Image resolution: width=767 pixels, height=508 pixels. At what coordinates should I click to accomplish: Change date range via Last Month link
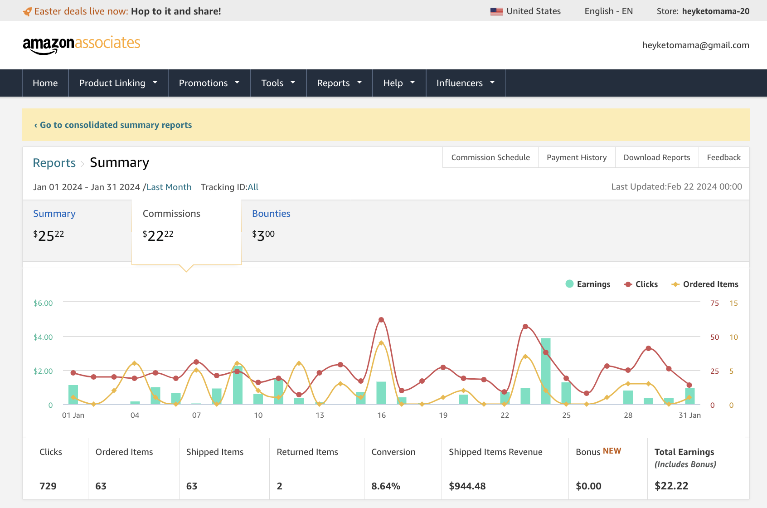pos(169,187)
